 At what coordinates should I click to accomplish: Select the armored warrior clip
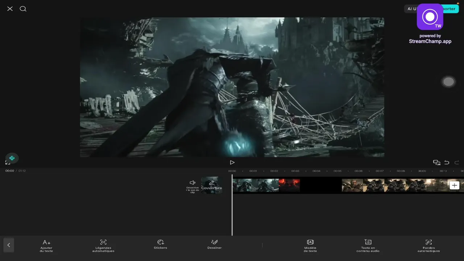(x=394, y=185)
